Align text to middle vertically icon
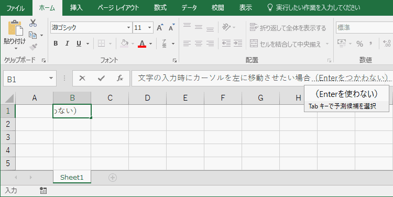393x197 pixels. 199,27
